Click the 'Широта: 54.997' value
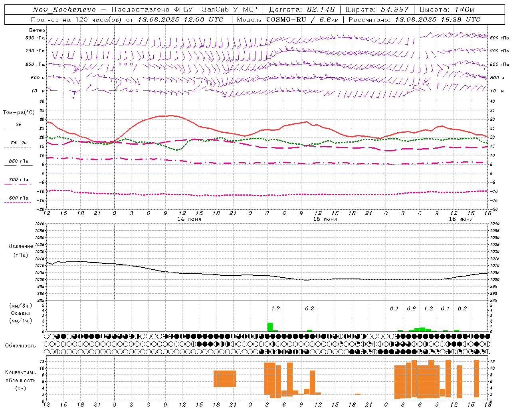The width and height of the screenshot is (511, 408). 377,10
